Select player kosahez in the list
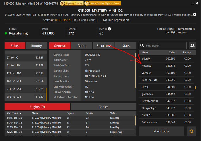This screenshot has width=201, height=141. [166, 66]
